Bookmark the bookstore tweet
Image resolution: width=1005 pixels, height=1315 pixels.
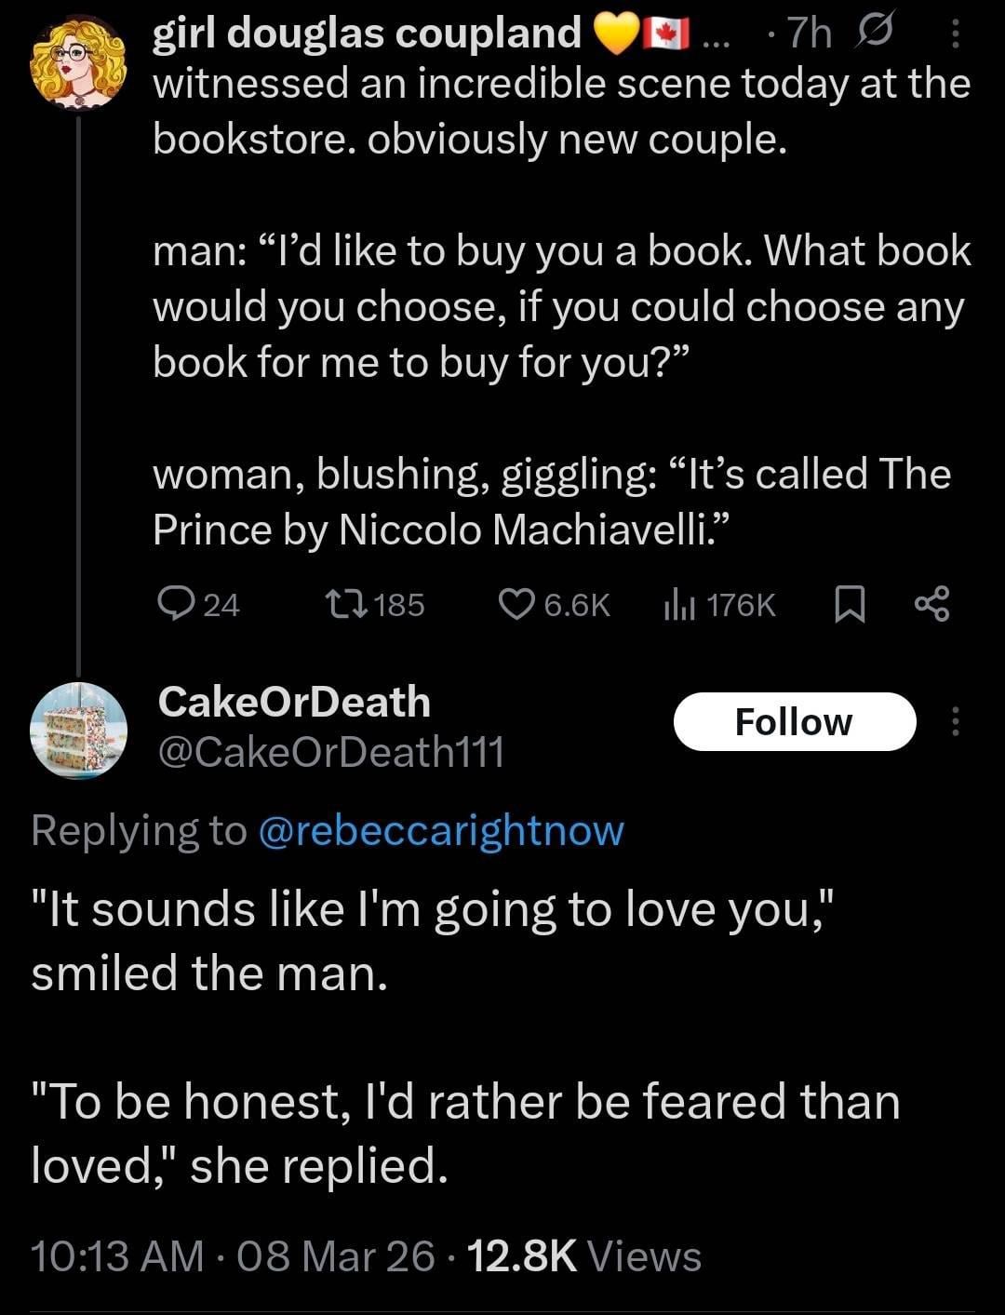pyautogui.click(x=849, y=607)
